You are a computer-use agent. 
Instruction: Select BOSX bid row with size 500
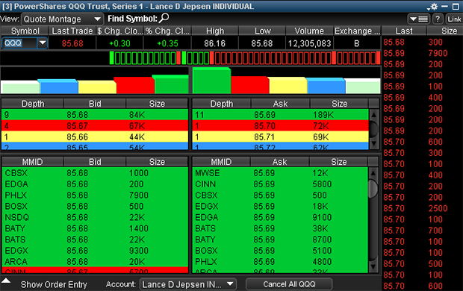pos(95,206)
